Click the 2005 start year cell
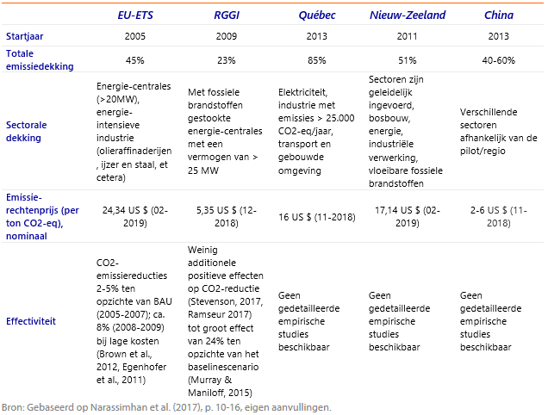Screen dimensions: 548x415 pyautogui.click(x=137, y=37)
